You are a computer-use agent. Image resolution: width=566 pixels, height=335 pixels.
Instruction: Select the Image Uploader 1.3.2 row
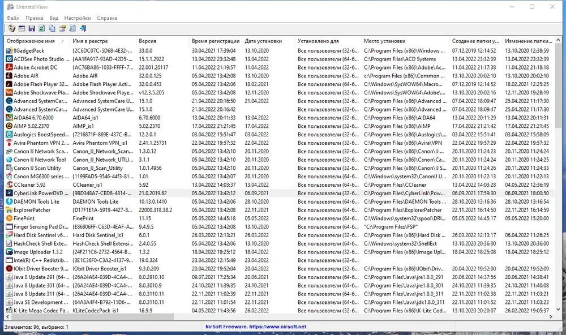280,252
